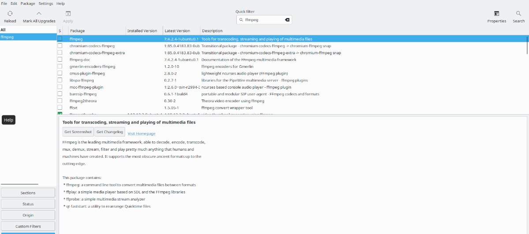Toggle checkbox for cmus-plugin-ffmpeg

[x=60, y=73]
